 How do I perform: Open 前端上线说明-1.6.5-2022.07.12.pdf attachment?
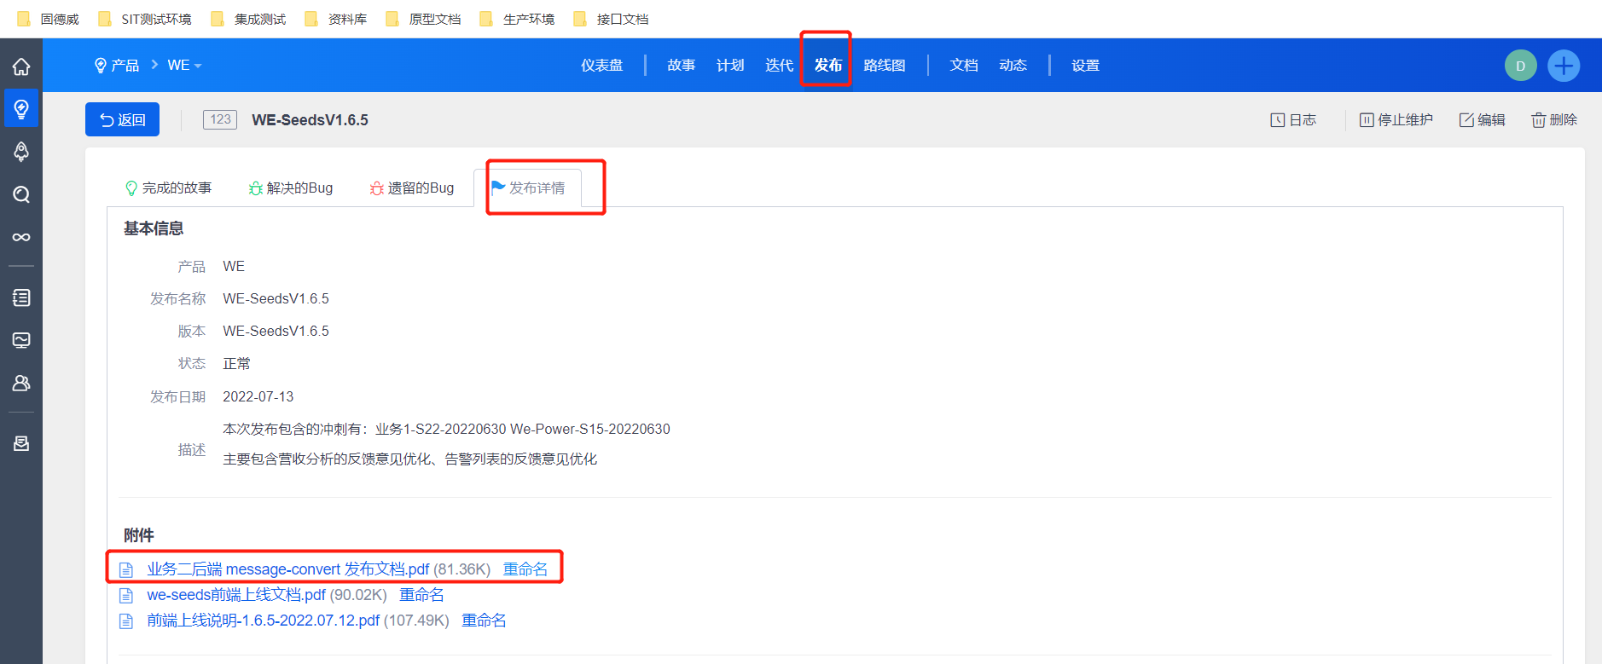point(264,621)
